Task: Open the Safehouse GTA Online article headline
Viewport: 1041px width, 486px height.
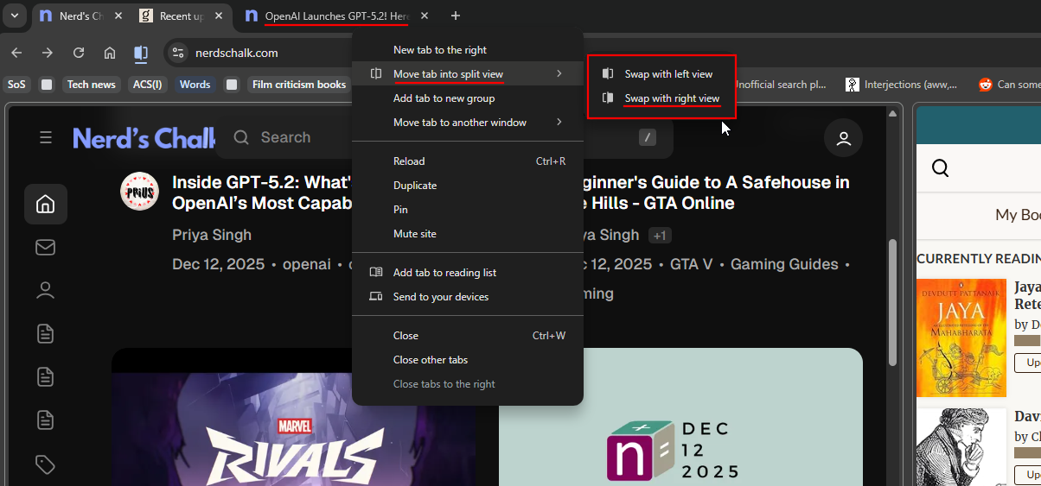Action: (717, 193)
